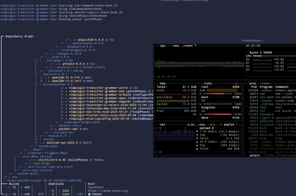Viewport: 296px width, 196px height.
Task: Click the upload arrow beside 47.9 KiB/s
Action: click(197, 142)
